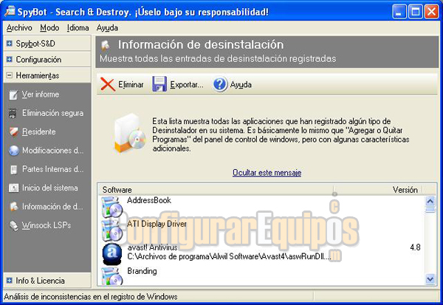Viewport: 443px width, 305px height.
Task: Click the Ocultar este mensaje link
Action: click(267, 172)
